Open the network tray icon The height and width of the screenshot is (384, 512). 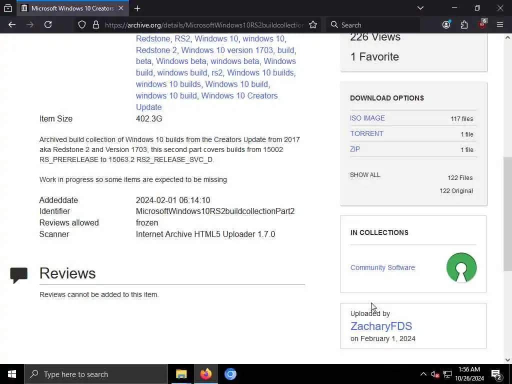click(x=447, y=374)
